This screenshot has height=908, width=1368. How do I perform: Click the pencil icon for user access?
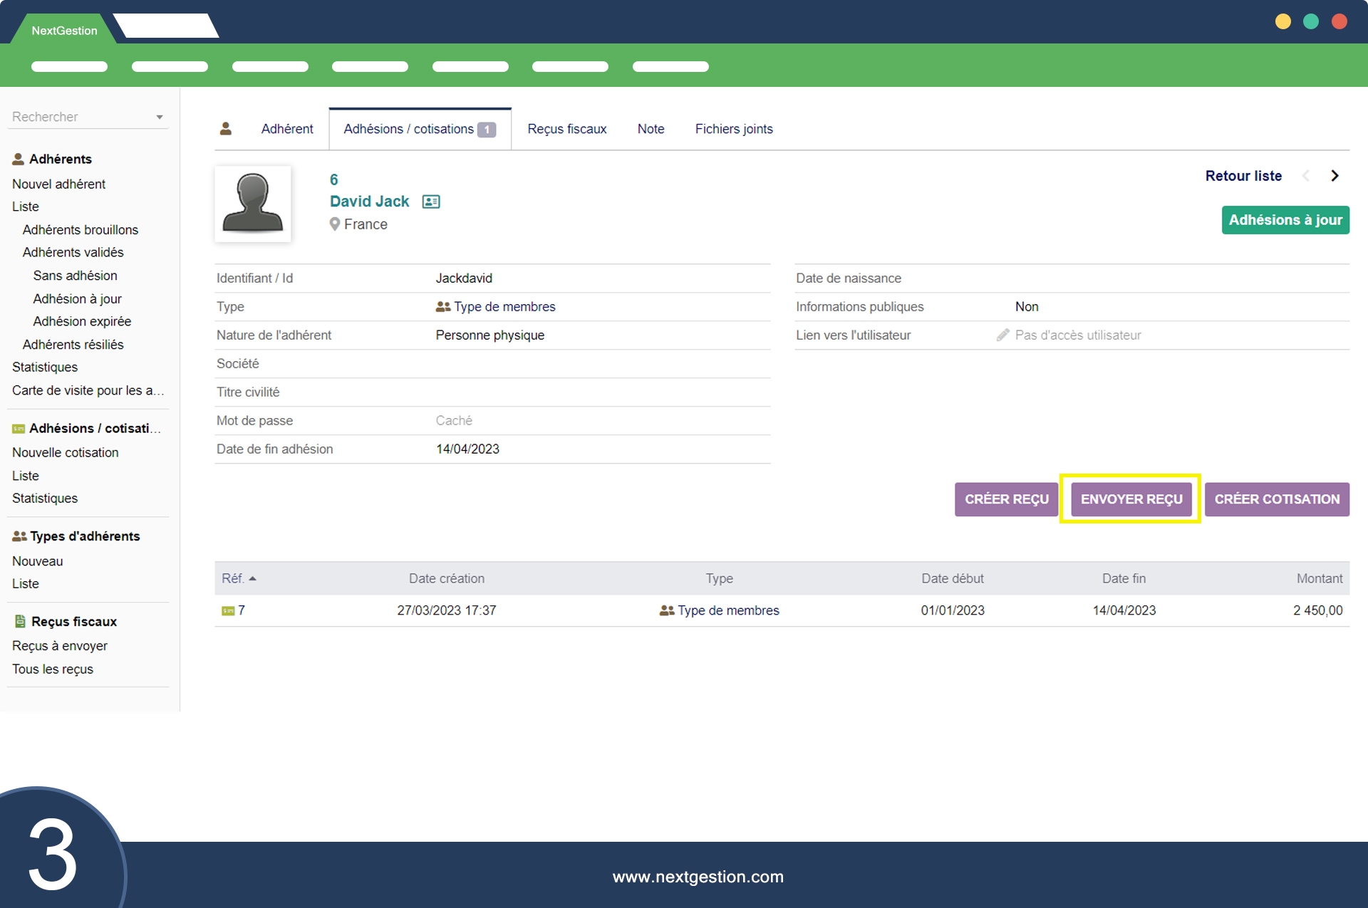tap(1002, 335)
